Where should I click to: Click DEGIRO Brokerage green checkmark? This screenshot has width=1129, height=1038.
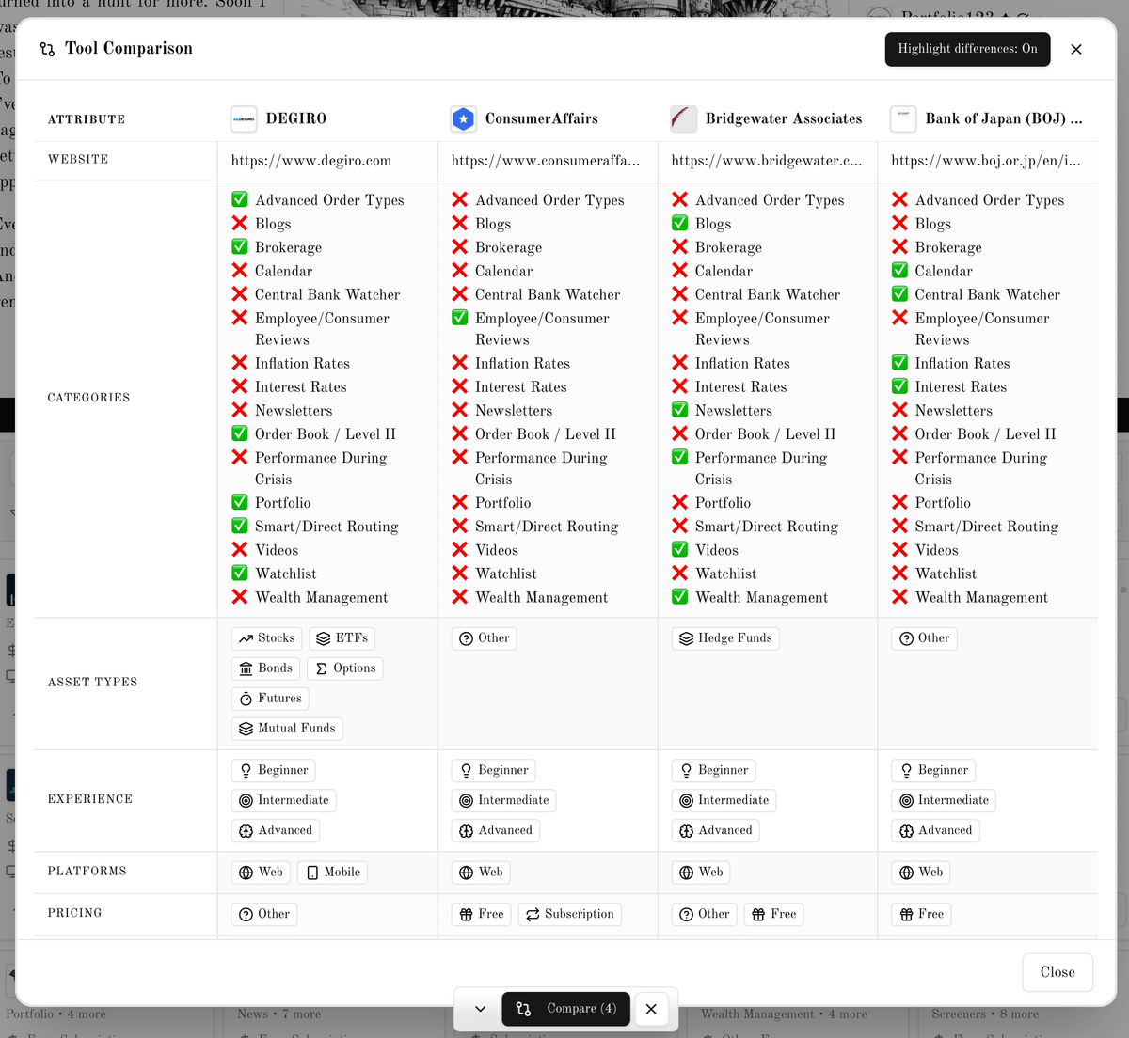(240, 246)
